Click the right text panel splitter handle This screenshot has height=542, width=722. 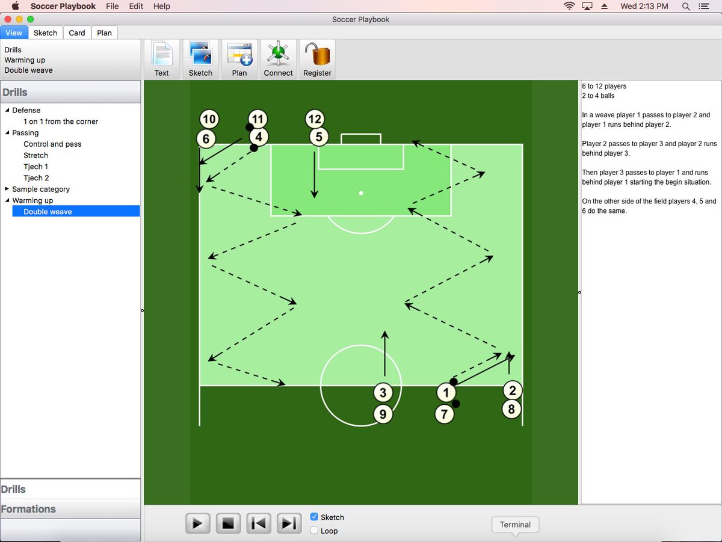(579, 292)
